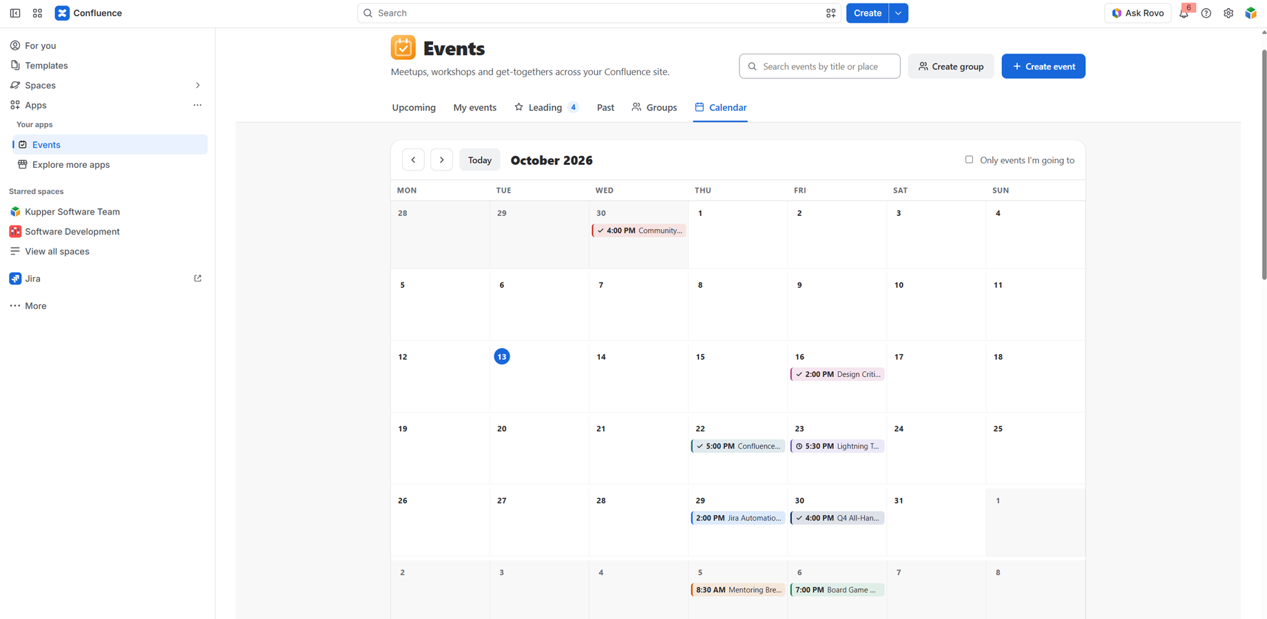Open the Create dropdown arrow
Viewport: 1267px width, 619px height.
pyautogui.click(x=898, y=13)
